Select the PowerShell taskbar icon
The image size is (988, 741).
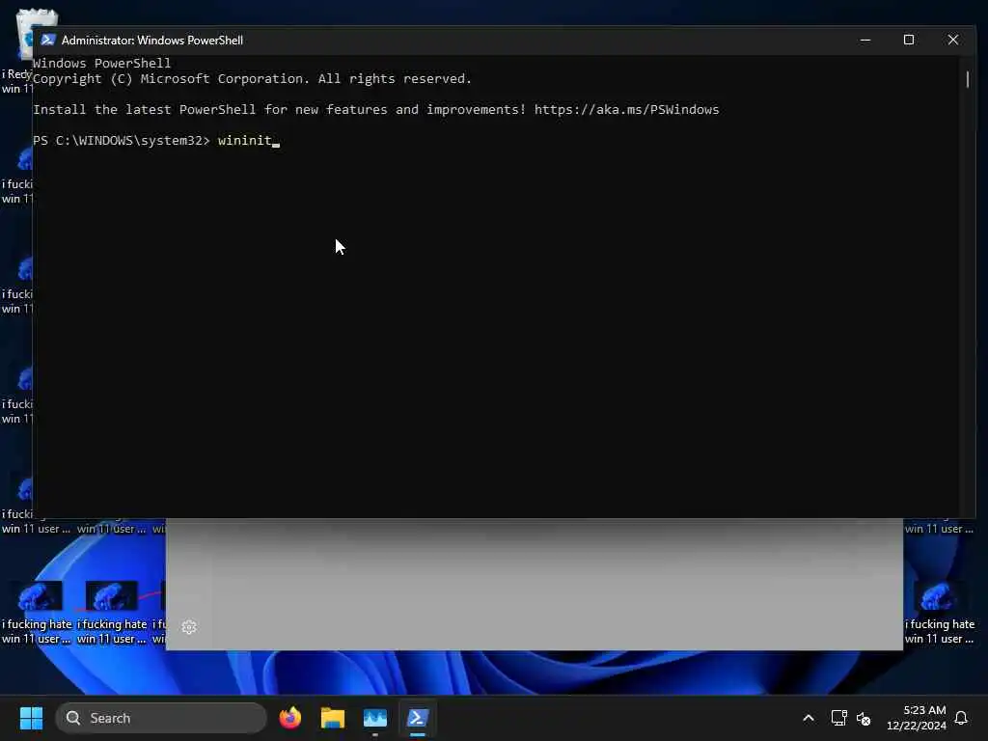417,718
